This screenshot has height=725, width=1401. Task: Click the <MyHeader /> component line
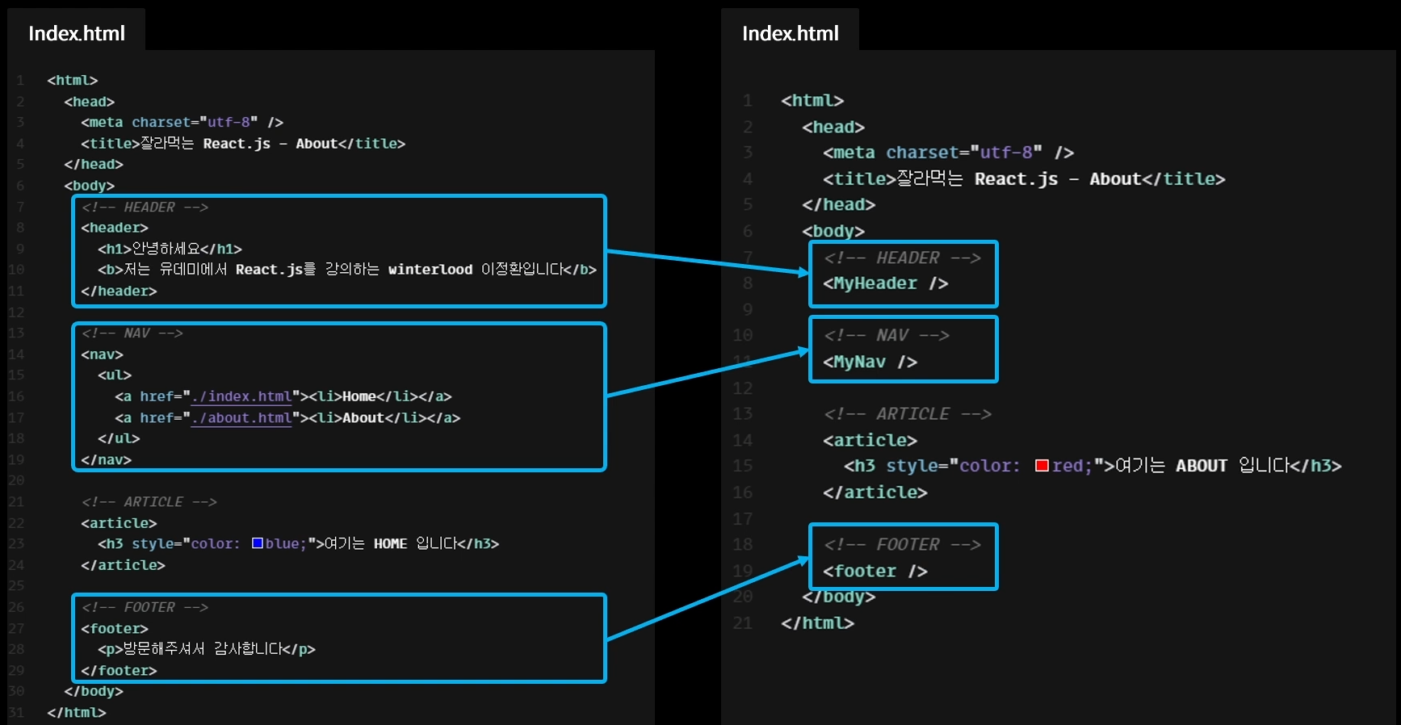click(x=886, y=283)
